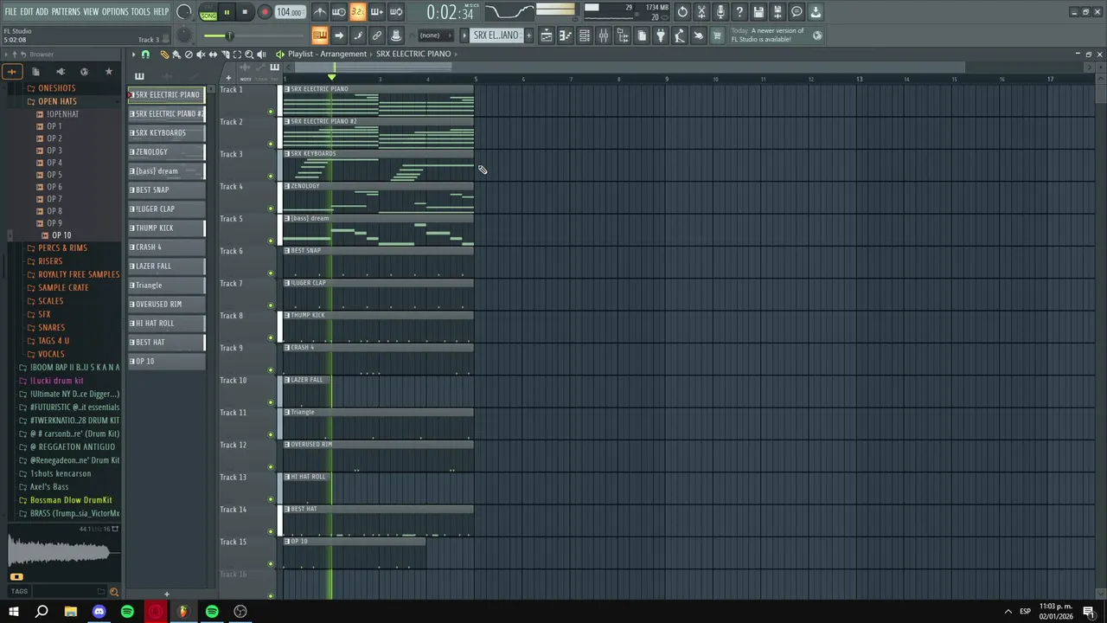Expand the VOCALS folder
Viewport: 1107px width, 623px height.
coord(51,354)
